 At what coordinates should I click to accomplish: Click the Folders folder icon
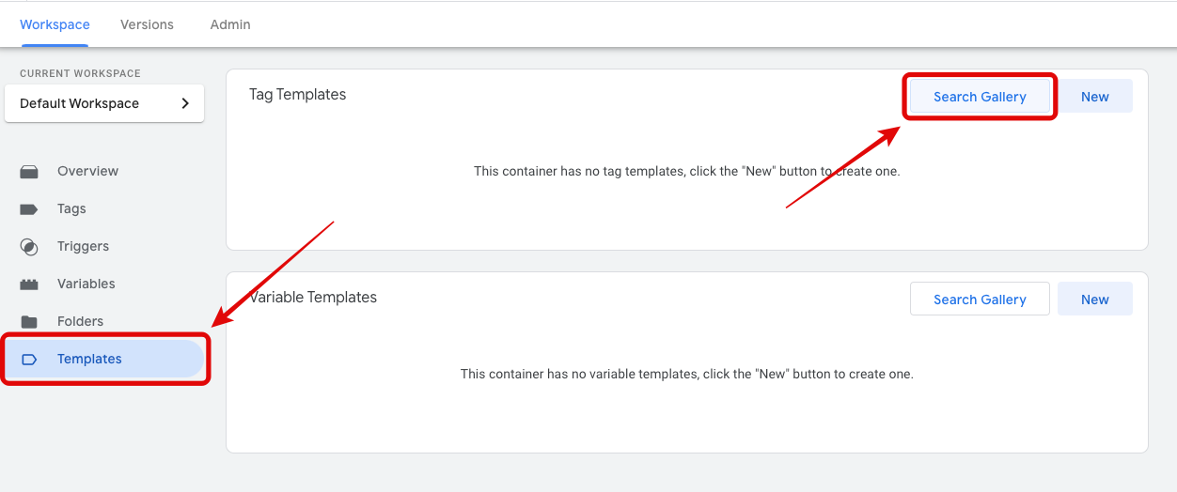(x=29, y=321)
